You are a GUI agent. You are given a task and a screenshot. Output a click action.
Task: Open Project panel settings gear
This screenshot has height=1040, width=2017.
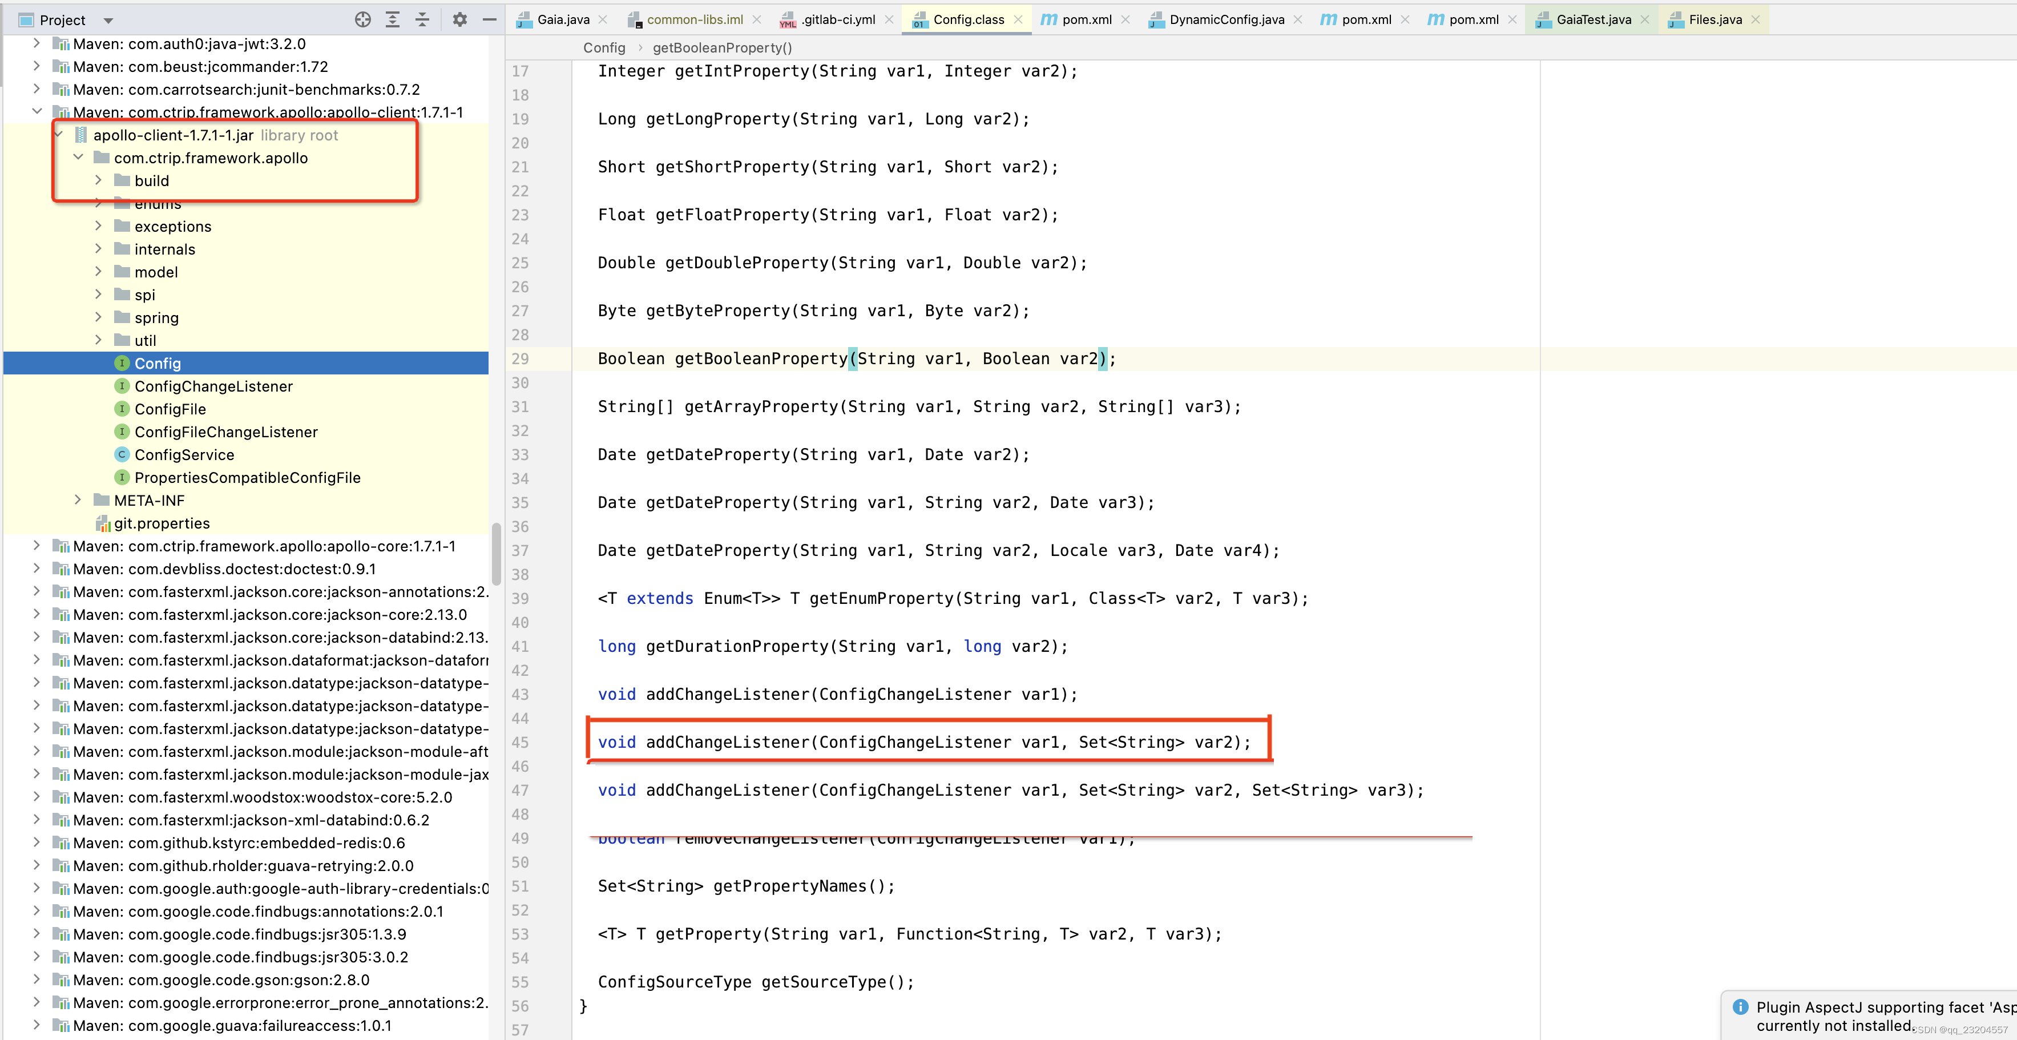click(x=459, y=19)
